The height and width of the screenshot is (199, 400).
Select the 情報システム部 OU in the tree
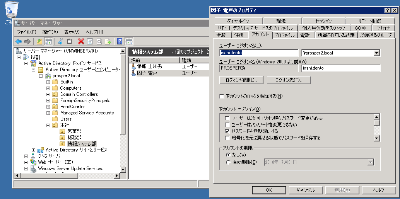click(82, 144)
